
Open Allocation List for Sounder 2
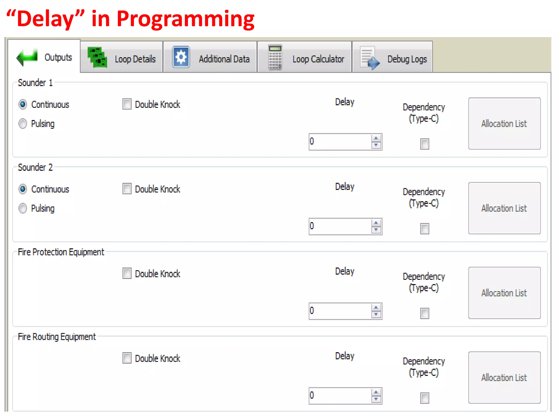pos(504,208)
